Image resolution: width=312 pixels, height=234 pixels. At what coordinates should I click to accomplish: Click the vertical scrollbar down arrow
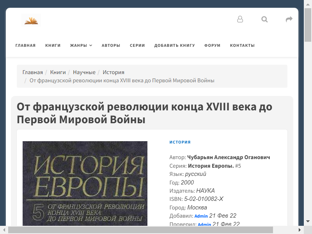tap(308, 222)
